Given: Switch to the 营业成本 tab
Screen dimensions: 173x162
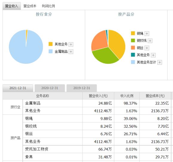Looking at the screenshot, I should pyautogui.click(x=30, y=6).
